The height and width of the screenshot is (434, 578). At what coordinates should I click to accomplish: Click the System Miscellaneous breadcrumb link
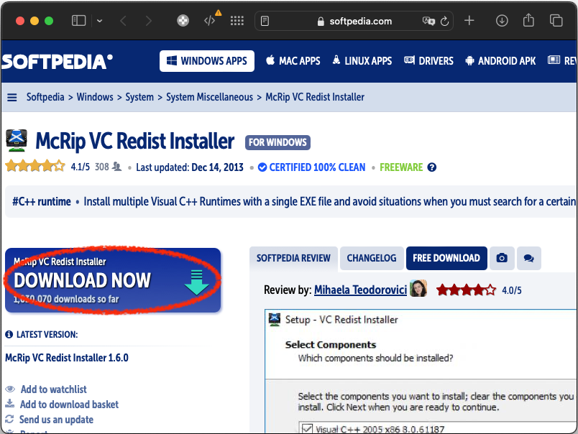point(209,97)
